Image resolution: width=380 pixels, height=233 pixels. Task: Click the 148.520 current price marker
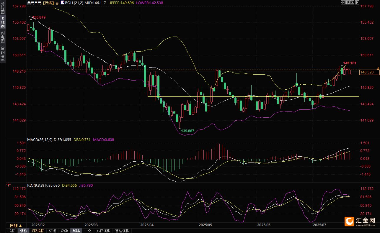point(367,72)
